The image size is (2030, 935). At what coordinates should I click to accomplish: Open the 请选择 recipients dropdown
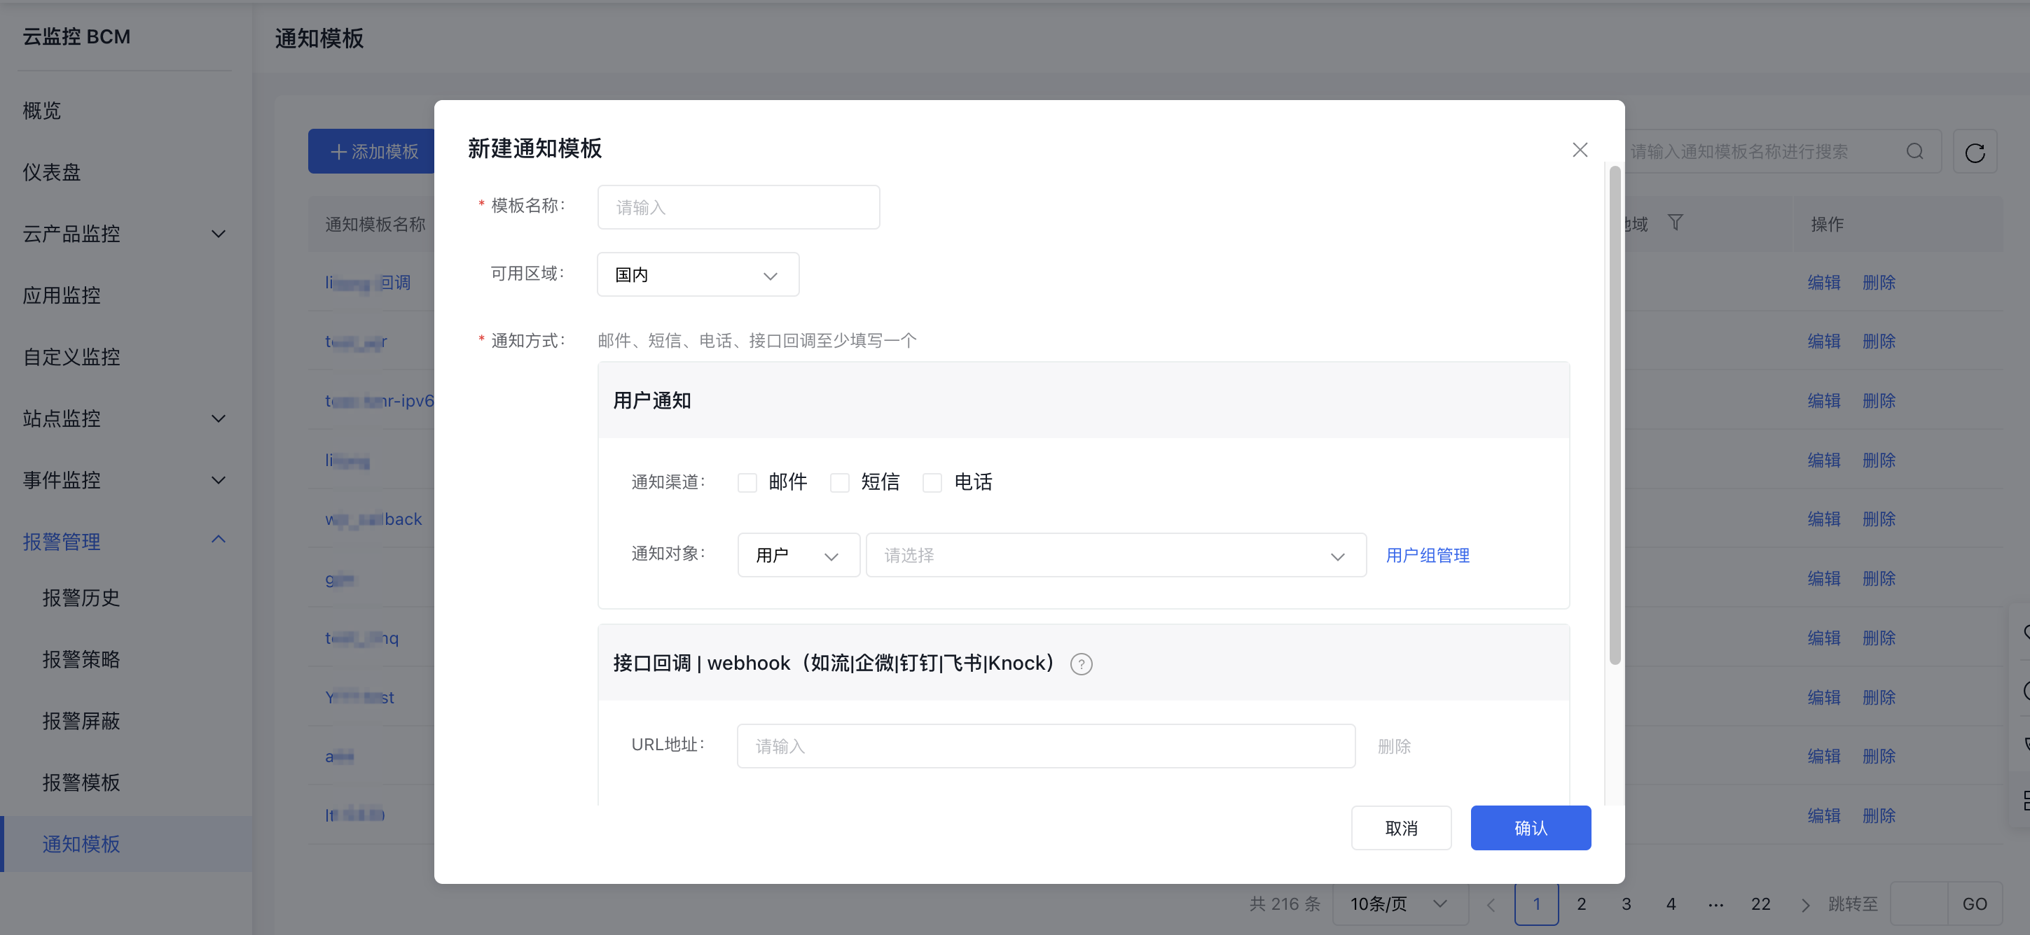click(1116, 556)
